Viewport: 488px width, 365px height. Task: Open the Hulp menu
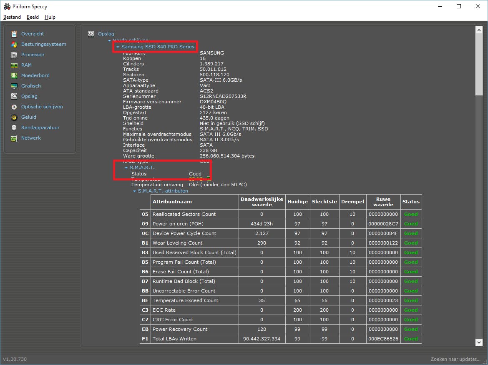pos(50,17)
